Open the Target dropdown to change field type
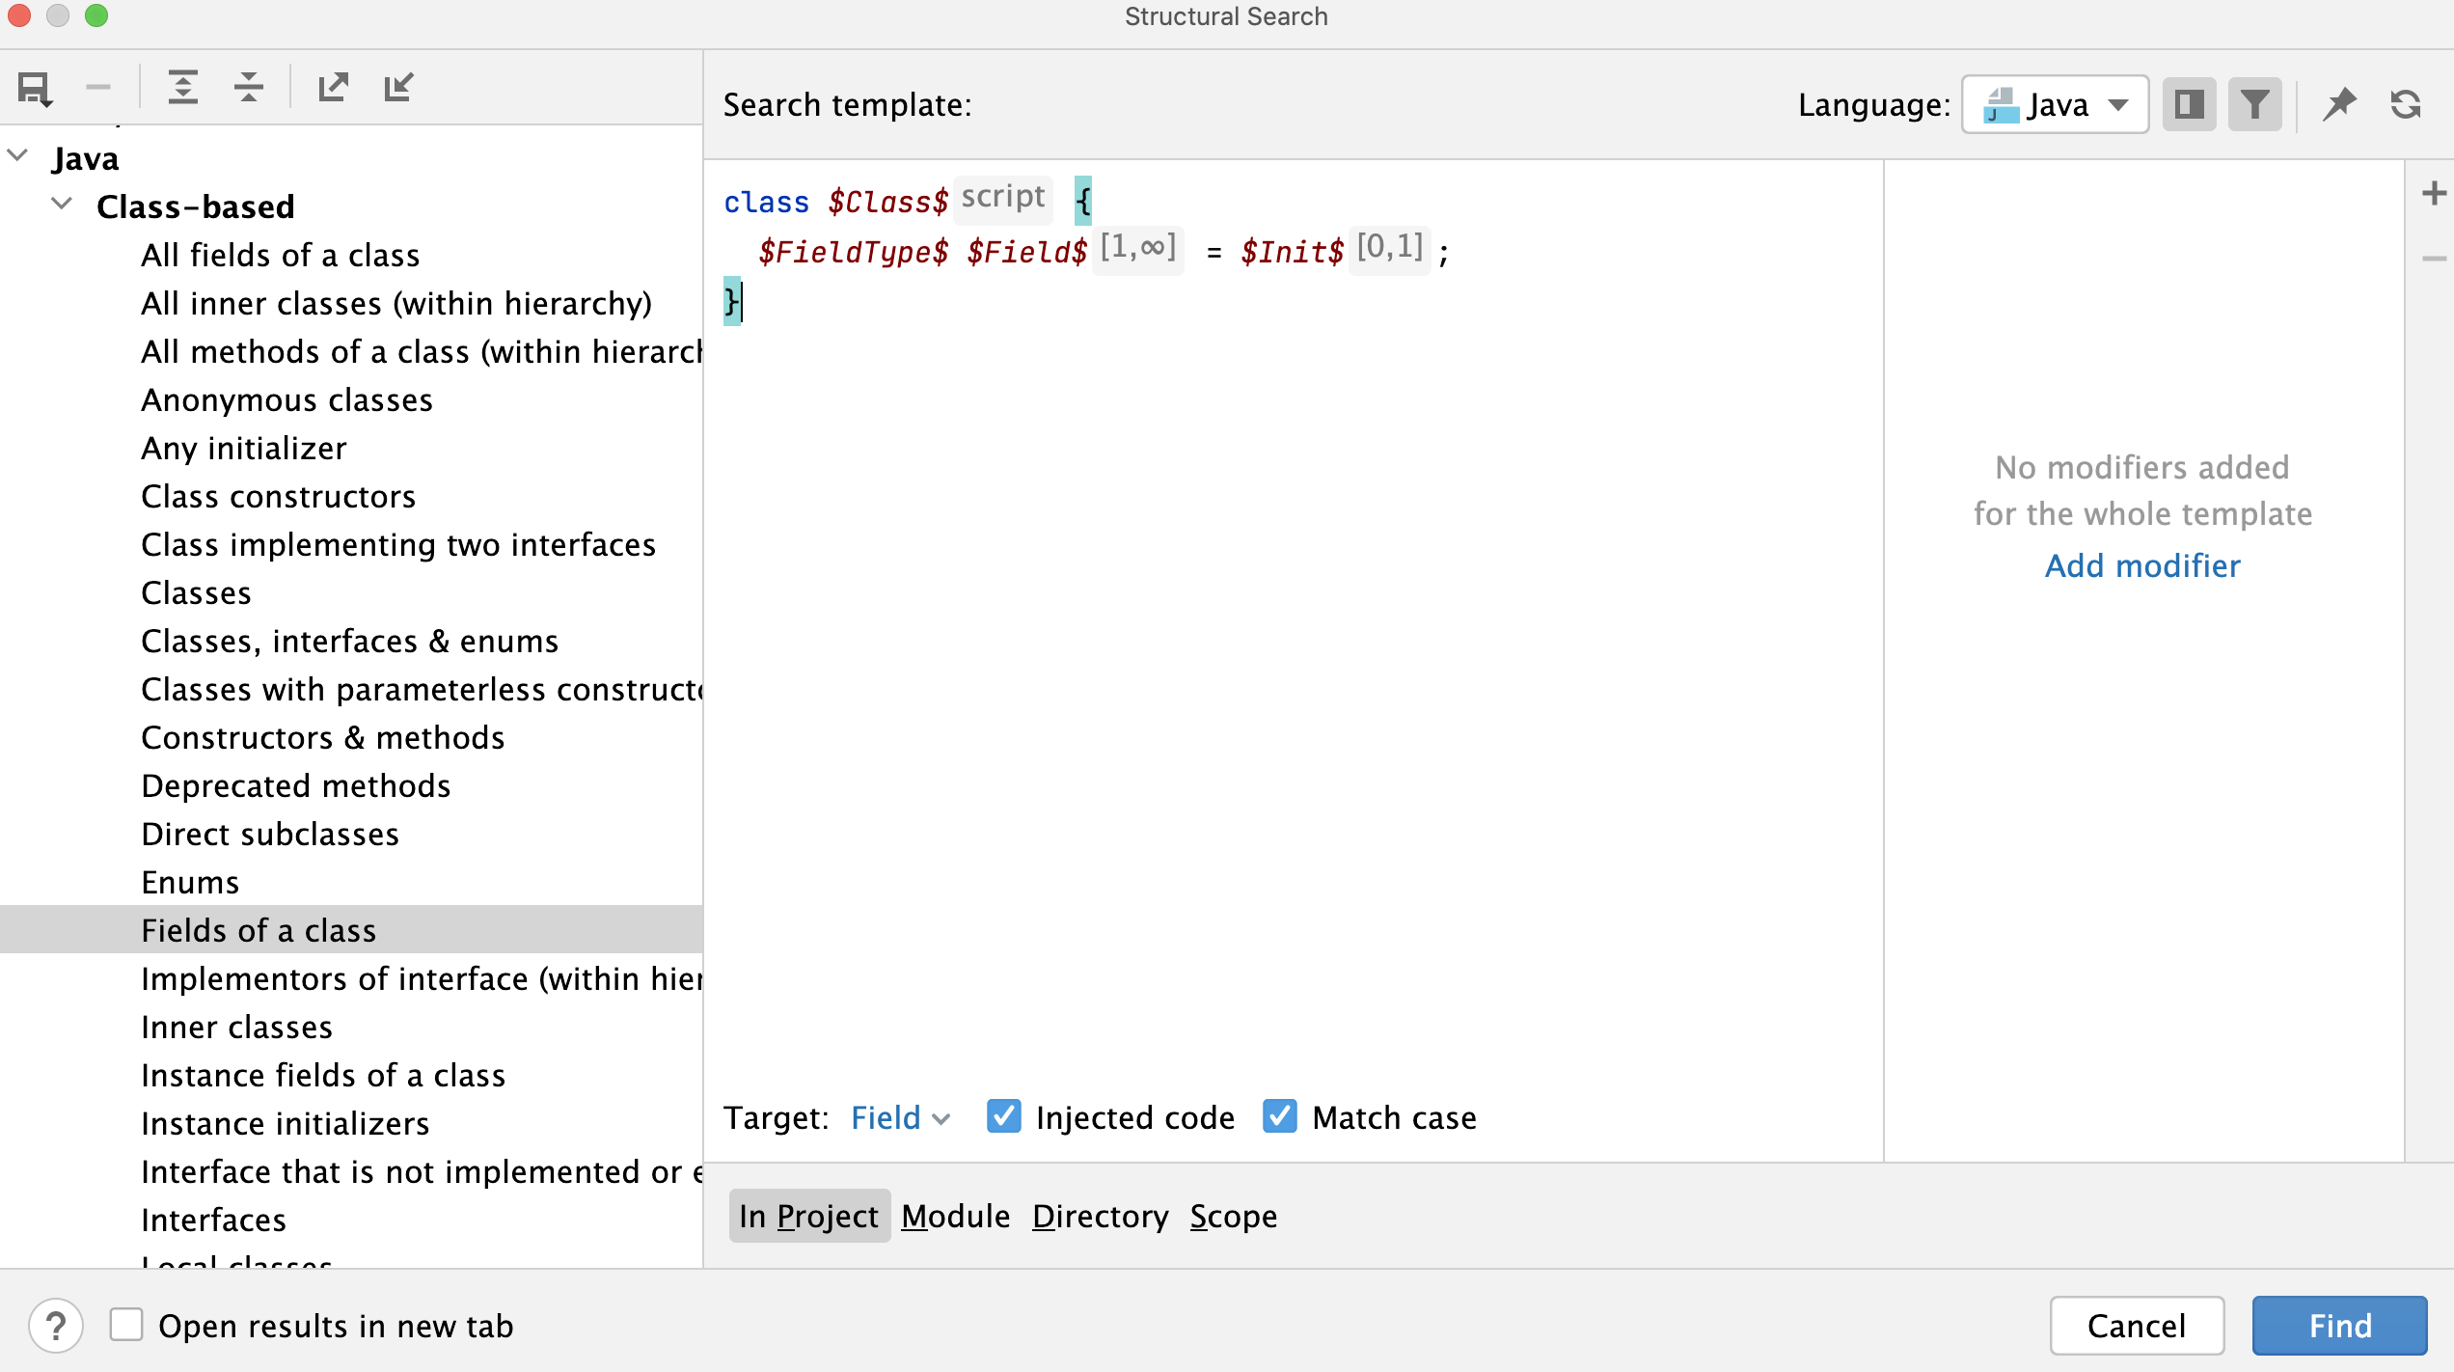This screenshot has width=2454, height=1372. [900, 1117]
